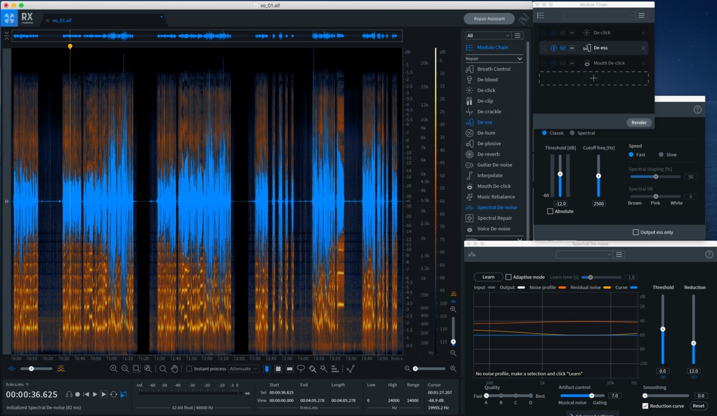Activate the Grab hand tool
This screenshot has width=717, height=416.
tap(175, 369)
